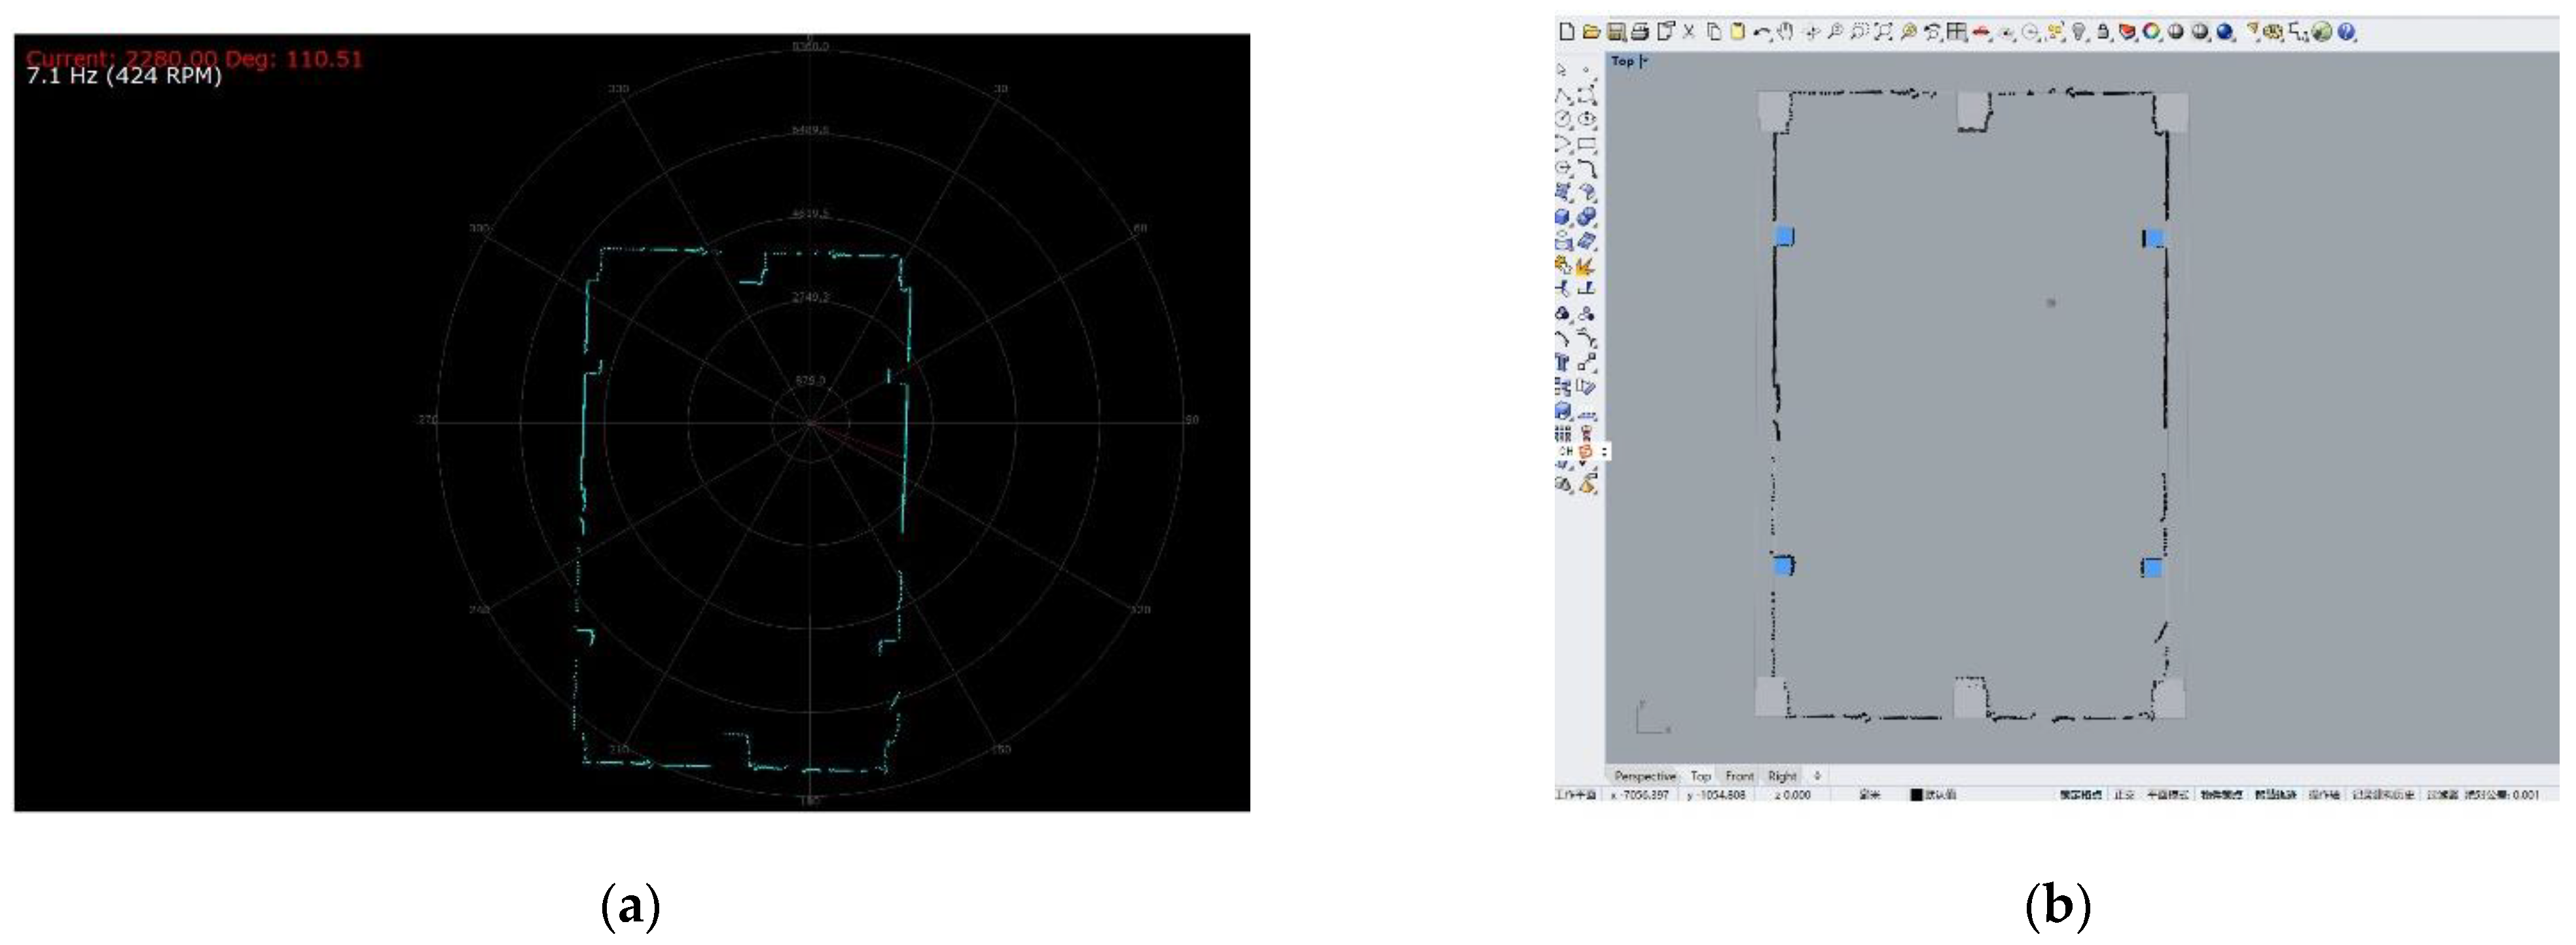Open a file with the folder icon
This screenshot has width=2576, height=945.
(1592, 32)
